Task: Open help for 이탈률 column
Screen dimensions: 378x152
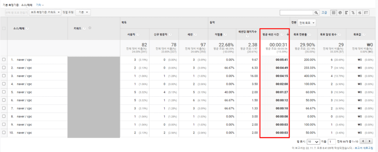Action: [225, 34]
